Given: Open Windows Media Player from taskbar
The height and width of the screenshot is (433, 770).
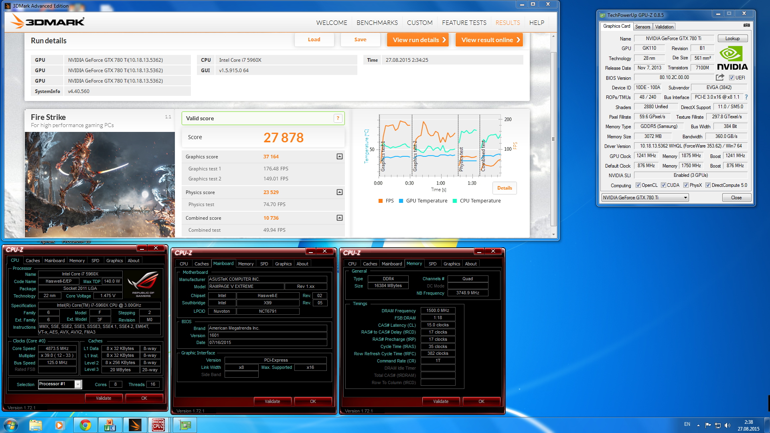Looking at the screenshot, I should point(59,425).
